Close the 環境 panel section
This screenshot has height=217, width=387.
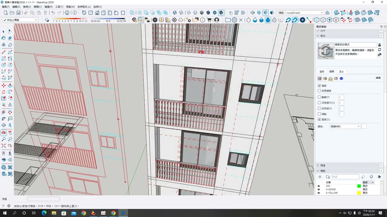coord(381,165)
